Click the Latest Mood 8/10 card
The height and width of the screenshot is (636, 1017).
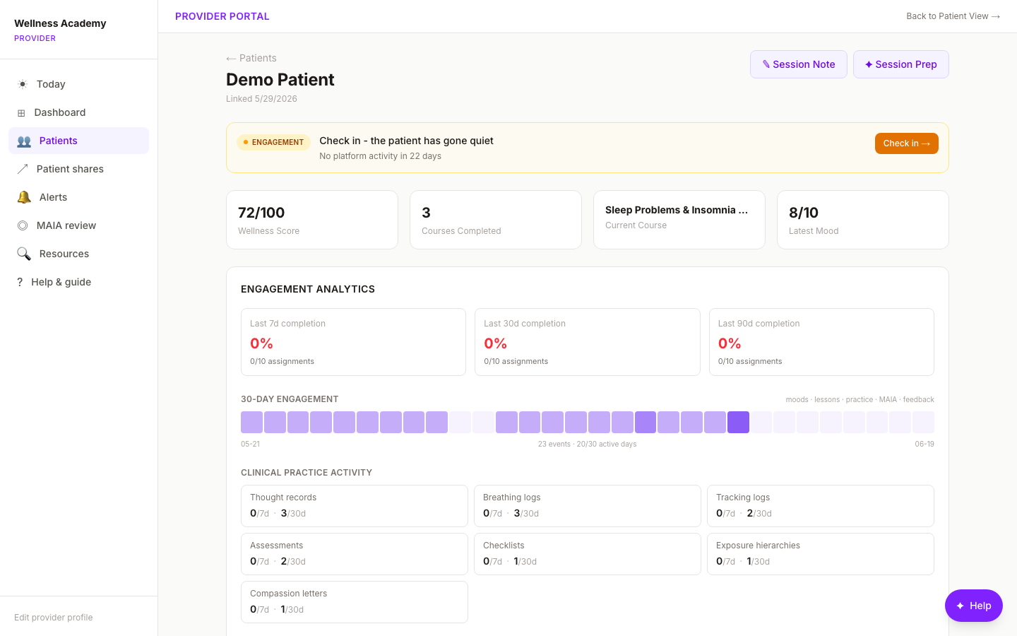[863, 220]
